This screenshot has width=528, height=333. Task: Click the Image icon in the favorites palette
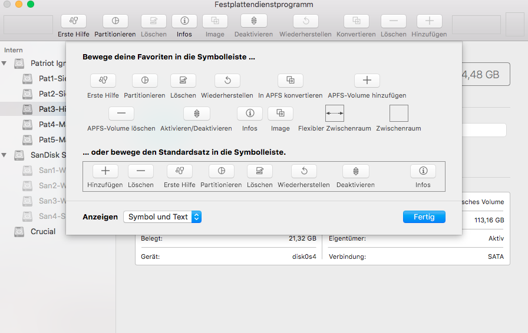[x=280, y=114]
